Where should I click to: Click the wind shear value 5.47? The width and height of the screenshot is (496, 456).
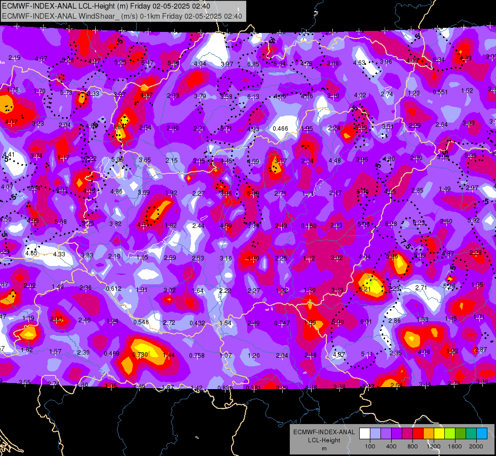147,63
